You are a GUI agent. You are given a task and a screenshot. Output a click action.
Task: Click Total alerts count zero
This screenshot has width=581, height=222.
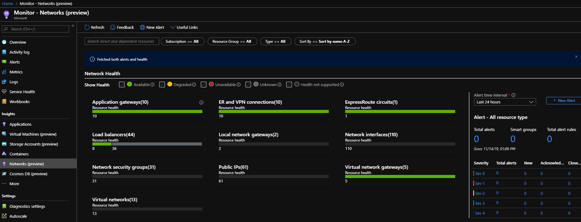click(x=476, y=139)
